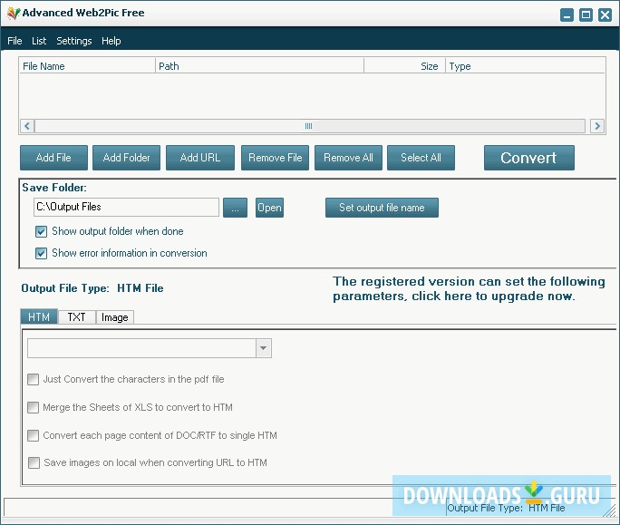
Task: Click the Remove All button
Action: click(x=348, y=158)
